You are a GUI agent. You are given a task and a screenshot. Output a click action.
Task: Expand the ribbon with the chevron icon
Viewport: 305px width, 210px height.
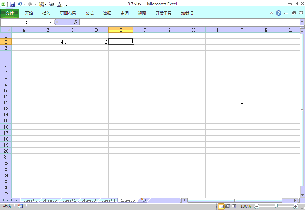tap(272, 13)
